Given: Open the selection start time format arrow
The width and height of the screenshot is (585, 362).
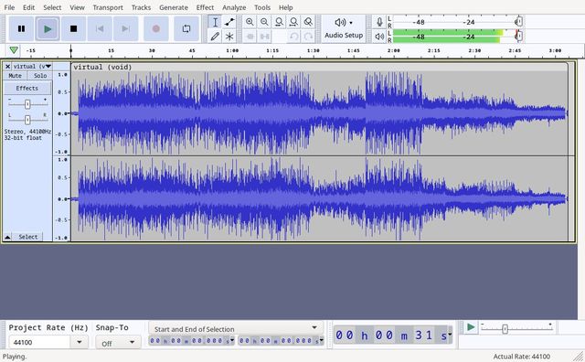Looking at the screenshot, I should (232, 340).
